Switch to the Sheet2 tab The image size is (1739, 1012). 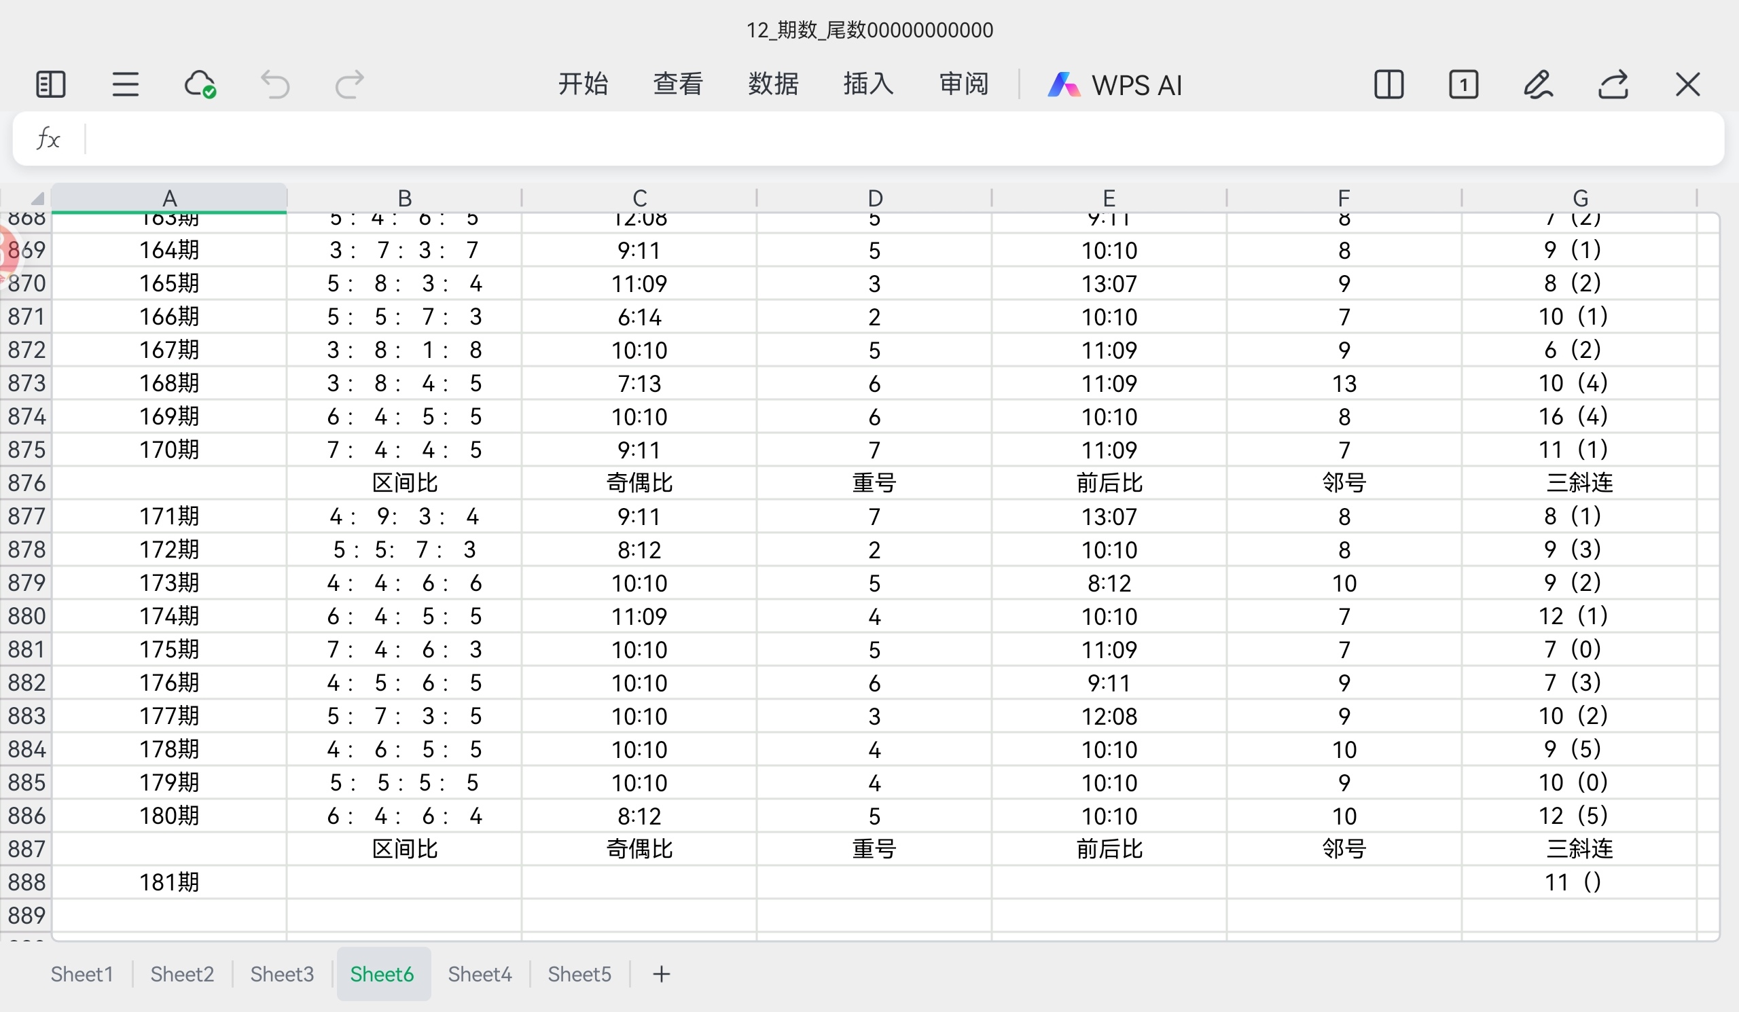point(182,974)
